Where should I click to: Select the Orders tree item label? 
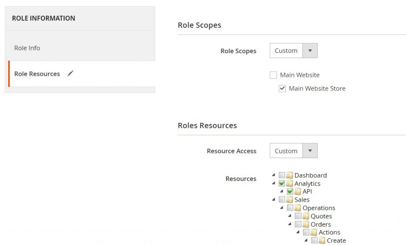pos(321,224)
